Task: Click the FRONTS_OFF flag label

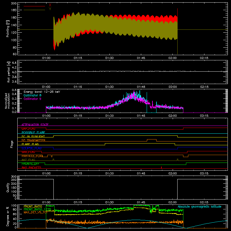Action: click(30, 164)
